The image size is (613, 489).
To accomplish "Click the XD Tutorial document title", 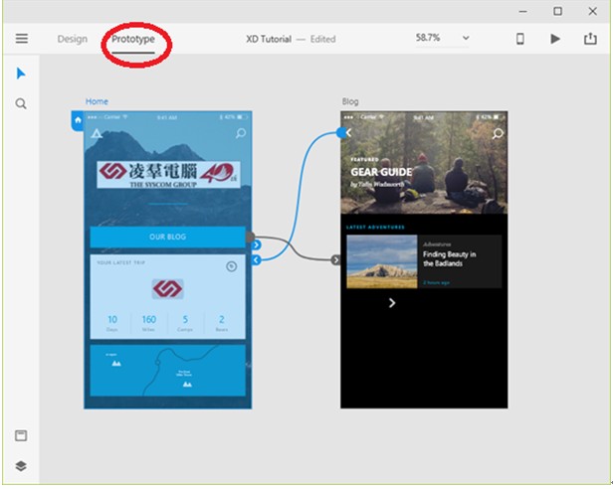I will (x=269, y=39).
